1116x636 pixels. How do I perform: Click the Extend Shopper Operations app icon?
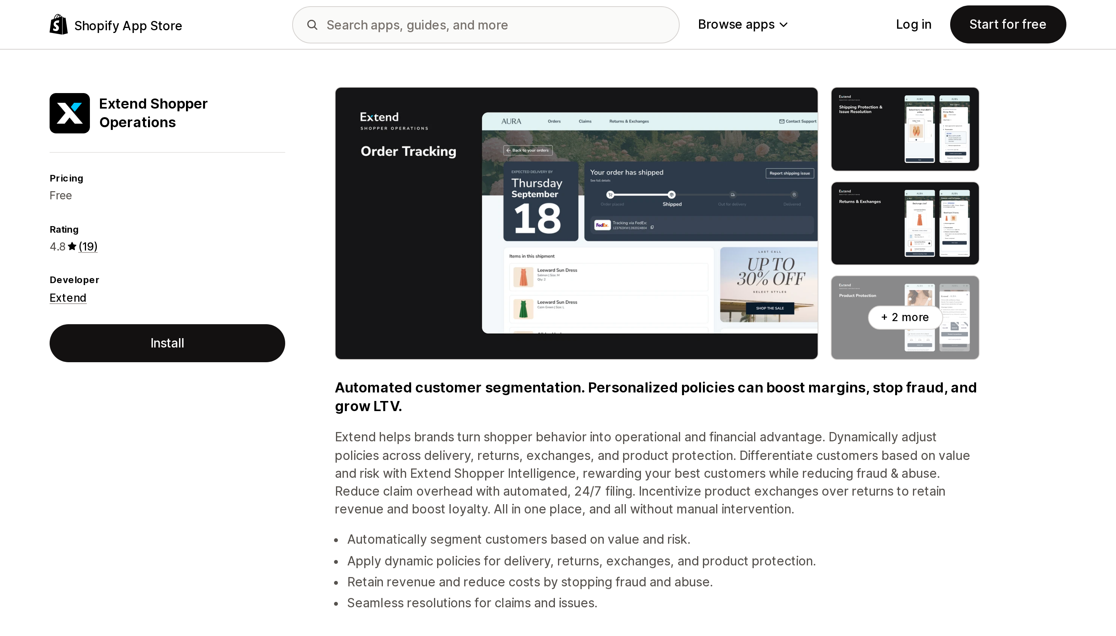click(x=70, y=113)
